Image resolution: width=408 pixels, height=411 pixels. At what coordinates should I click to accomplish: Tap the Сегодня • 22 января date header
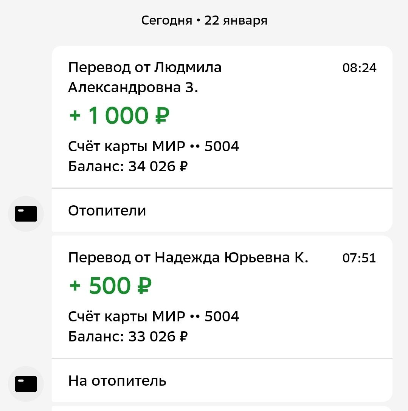point(204,20)
